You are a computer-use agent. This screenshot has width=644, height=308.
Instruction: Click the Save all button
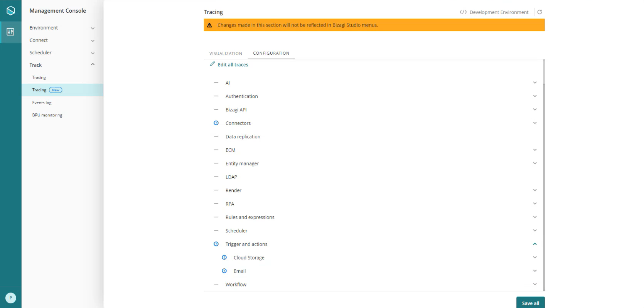pos(530,303)
